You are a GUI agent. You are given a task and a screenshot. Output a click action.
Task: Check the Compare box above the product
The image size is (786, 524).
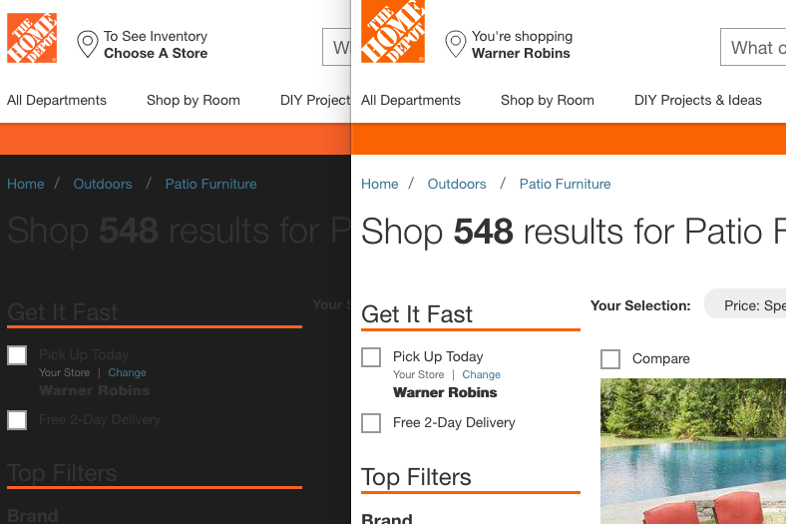(610, 359)
